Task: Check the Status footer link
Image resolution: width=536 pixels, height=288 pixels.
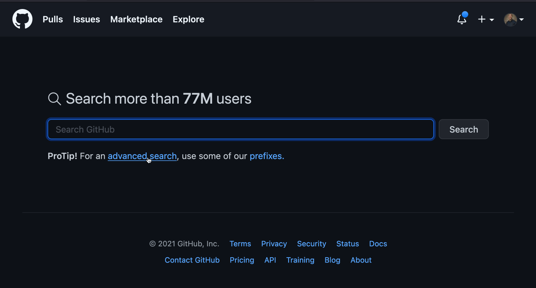Action: pos(348,244)
